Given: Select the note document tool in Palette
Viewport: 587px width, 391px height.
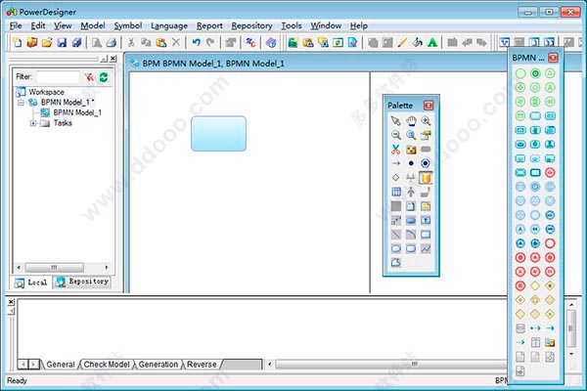Looking at the screenshot, I should (411, 206).
